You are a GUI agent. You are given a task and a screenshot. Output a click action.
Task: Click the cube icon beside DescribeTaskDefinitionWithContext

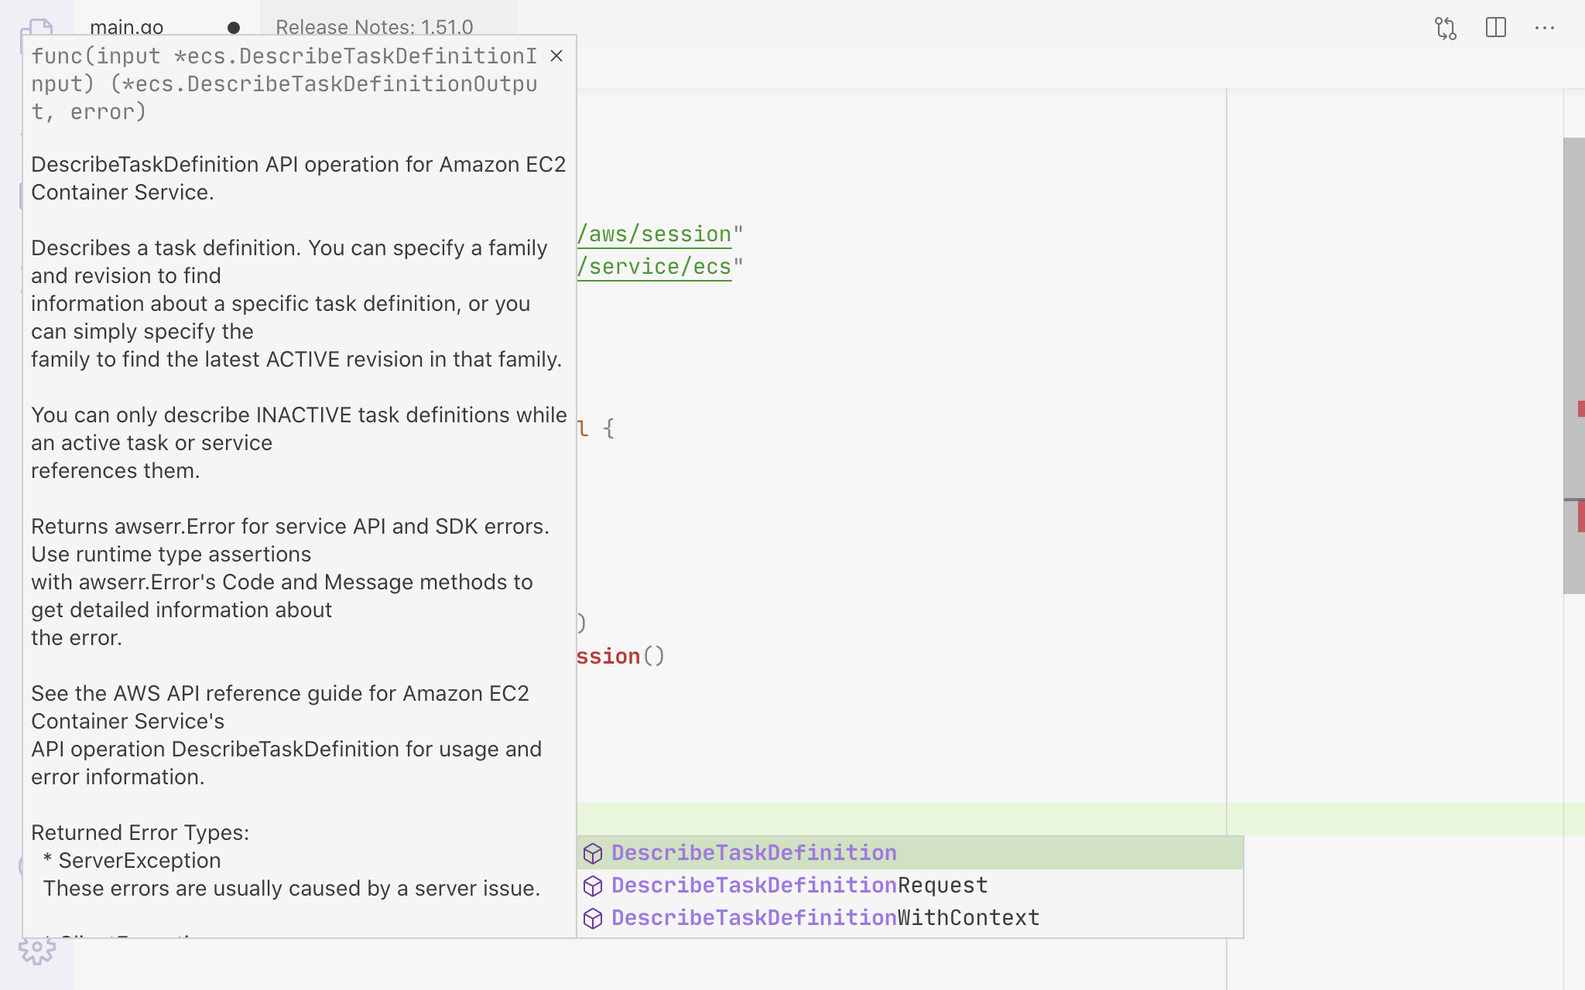coord(593,918)
